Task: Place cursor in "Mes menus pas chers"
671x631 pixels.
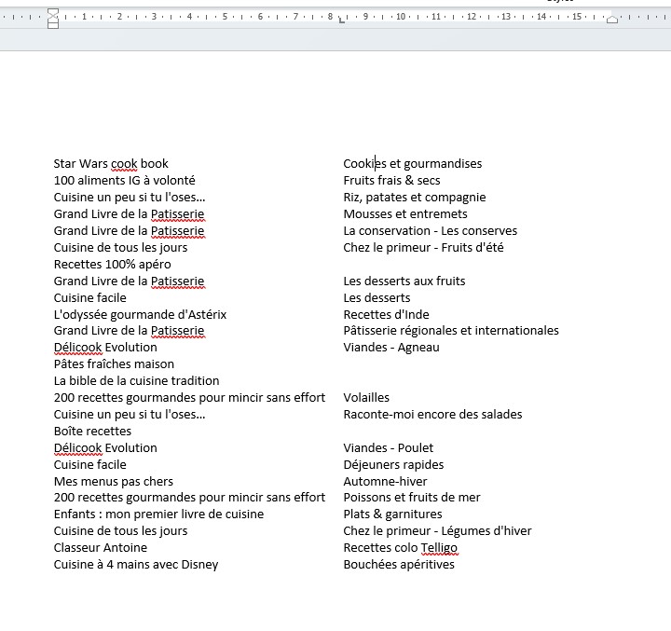Action: pyautogui.click(x=113, y=482)
